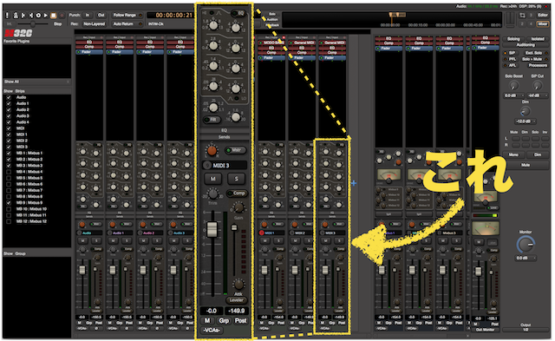Uncheck the Audio 2 strip visibility

tap(9, 110)
